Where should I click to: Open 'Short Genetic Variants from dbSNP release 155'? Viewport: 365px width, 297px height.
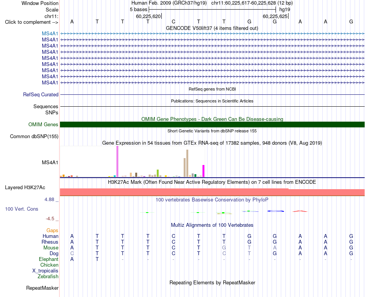212,131
